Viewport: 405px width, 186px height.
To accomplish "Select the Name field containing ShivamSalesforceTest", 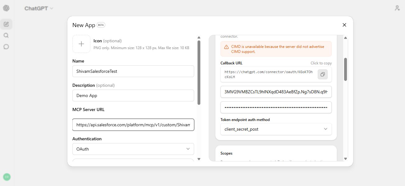I will pyautogui.click(x=133, y=71).
